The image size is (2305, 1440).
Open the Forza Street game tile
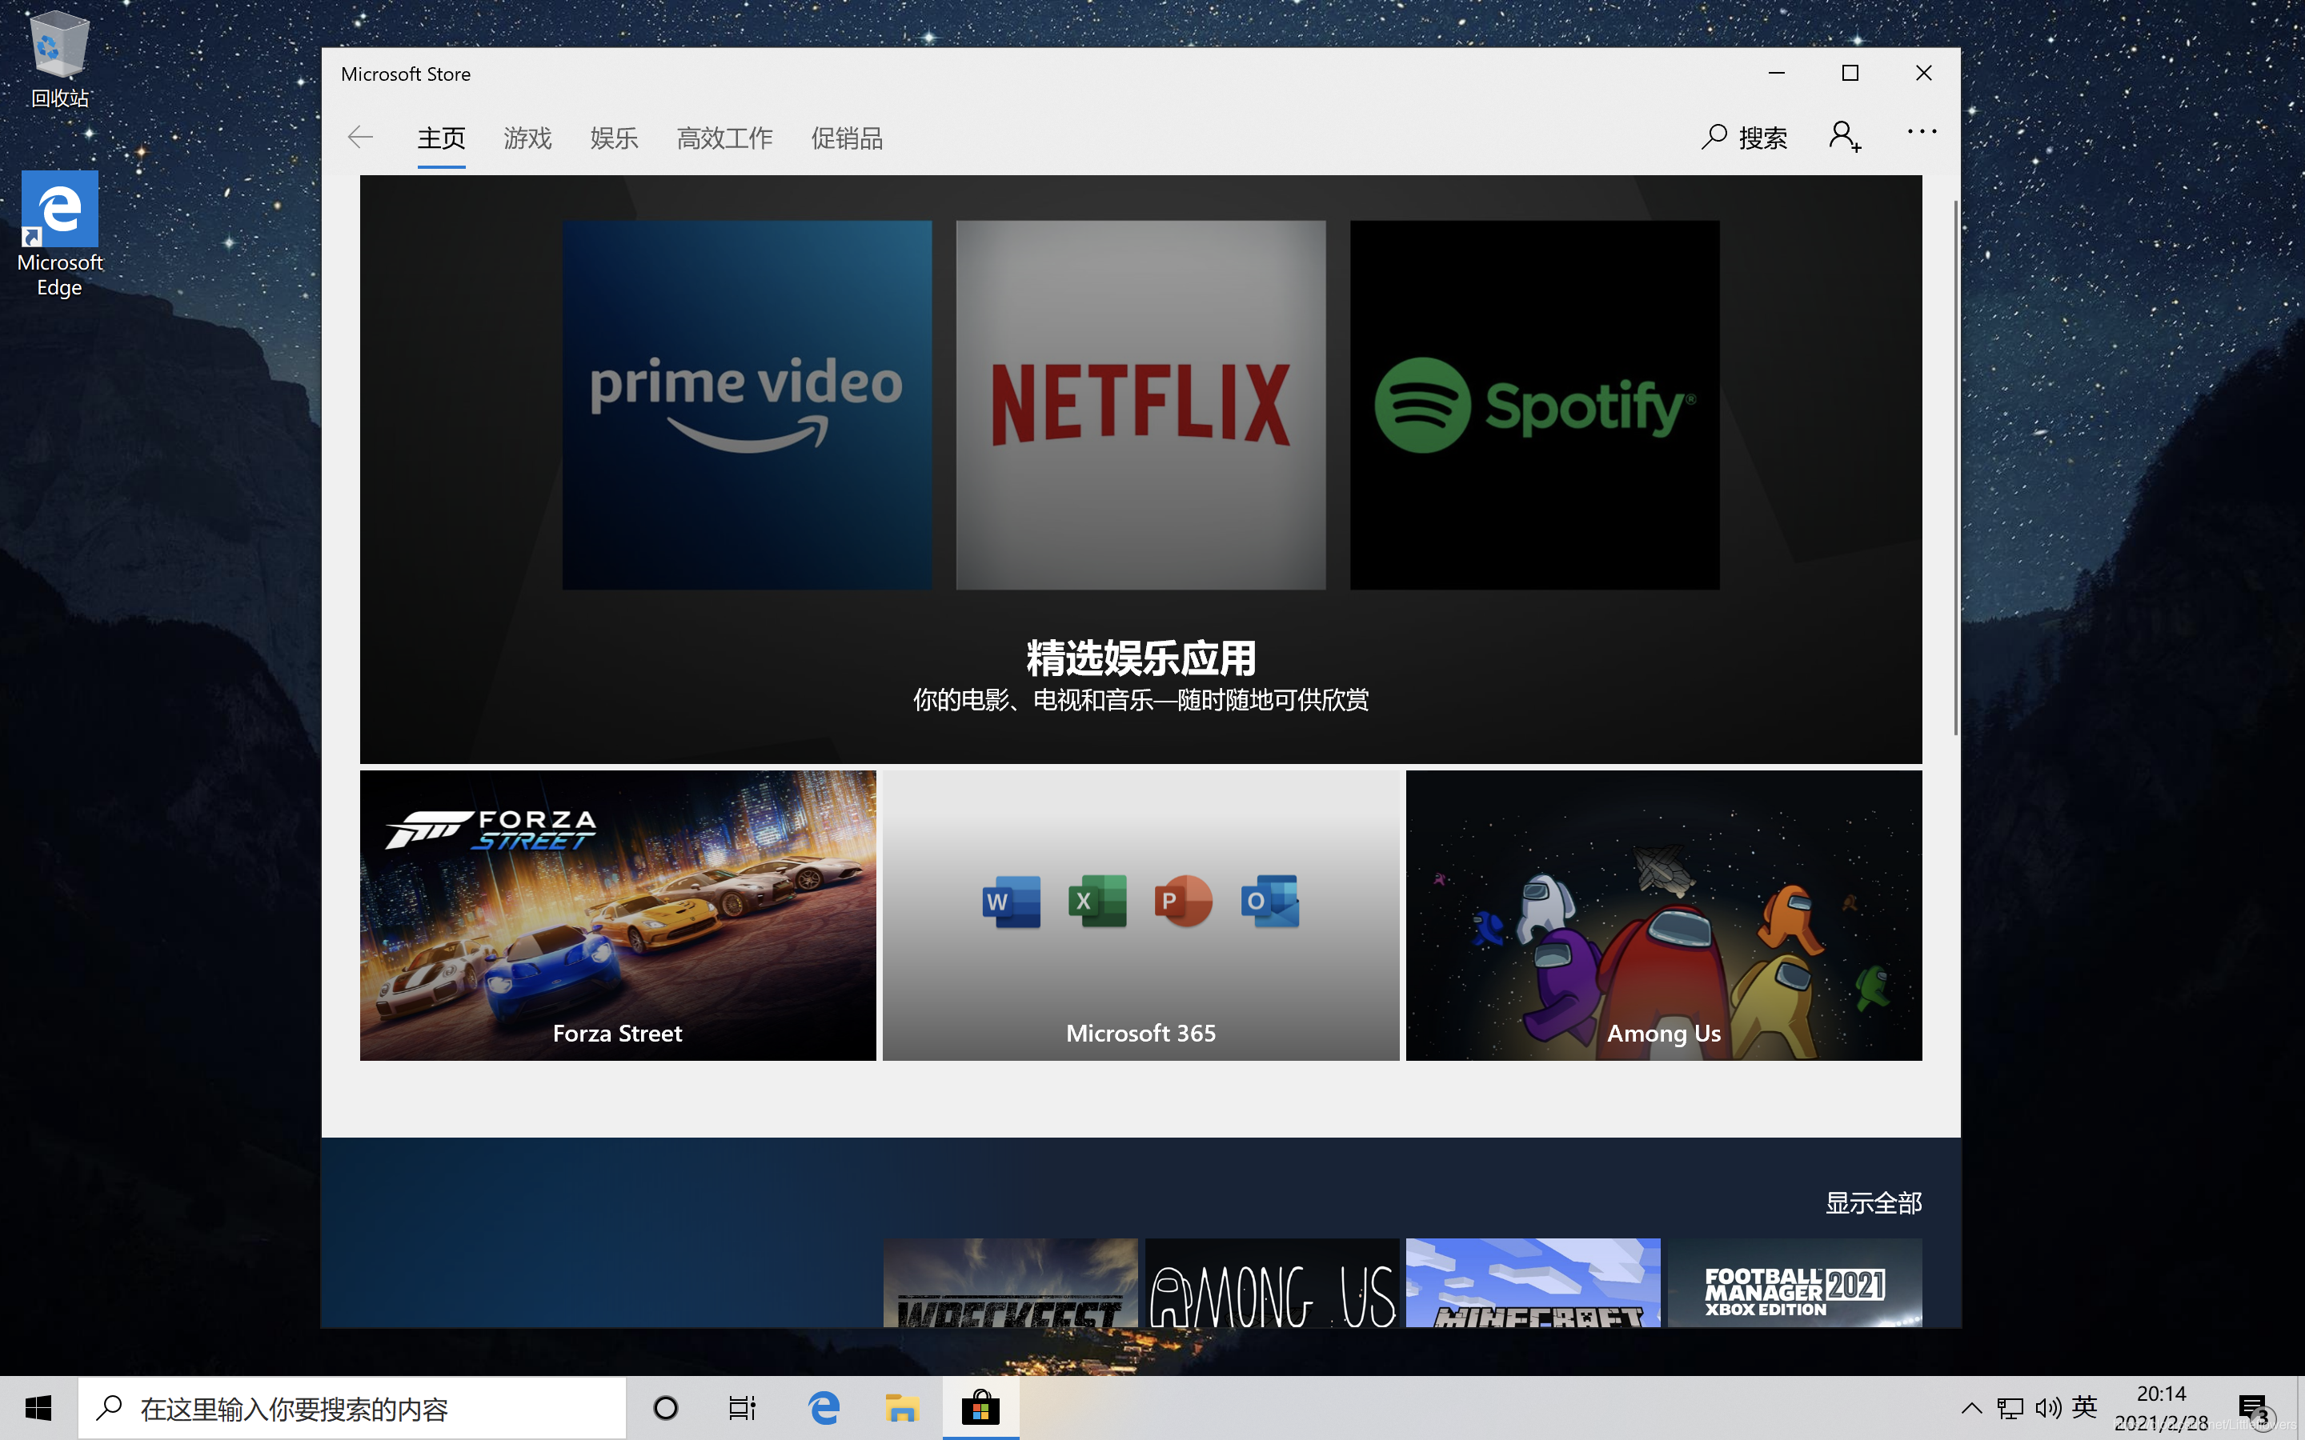[618, 915]
